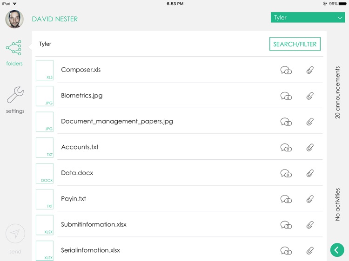
Task: Select file name Payin.txt
Action: click(x=74, y=199)
